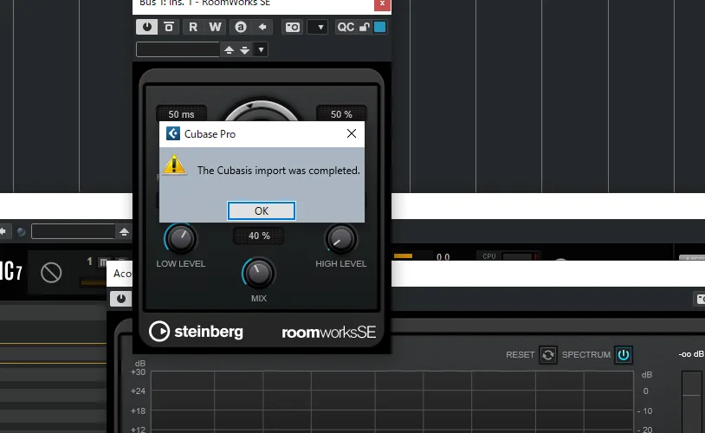Click preset field in left background plugin window

tap(73, 231)
